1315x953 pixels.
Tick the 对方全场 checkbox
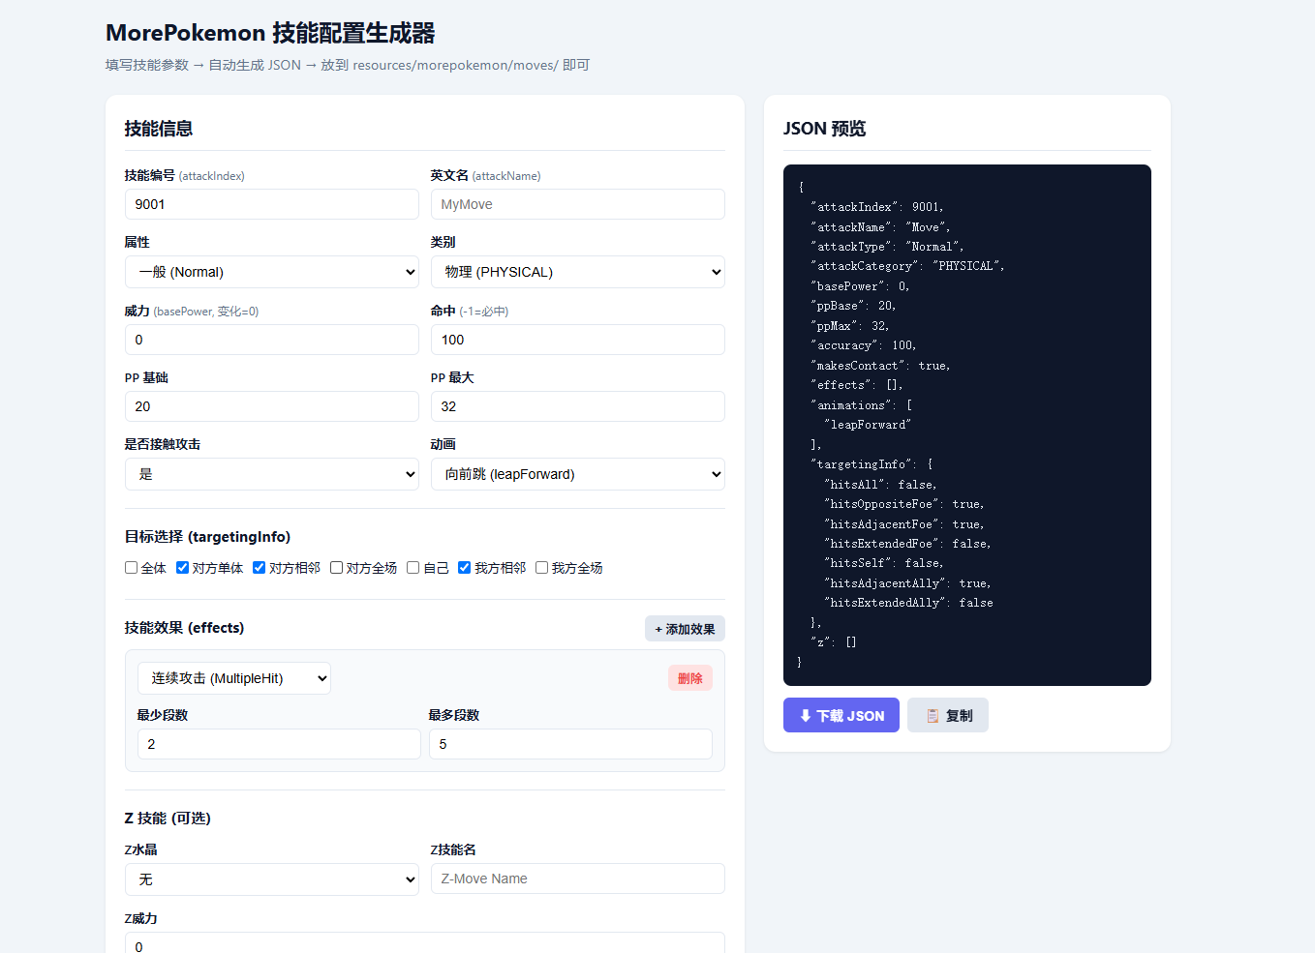(x=336, y=568)
